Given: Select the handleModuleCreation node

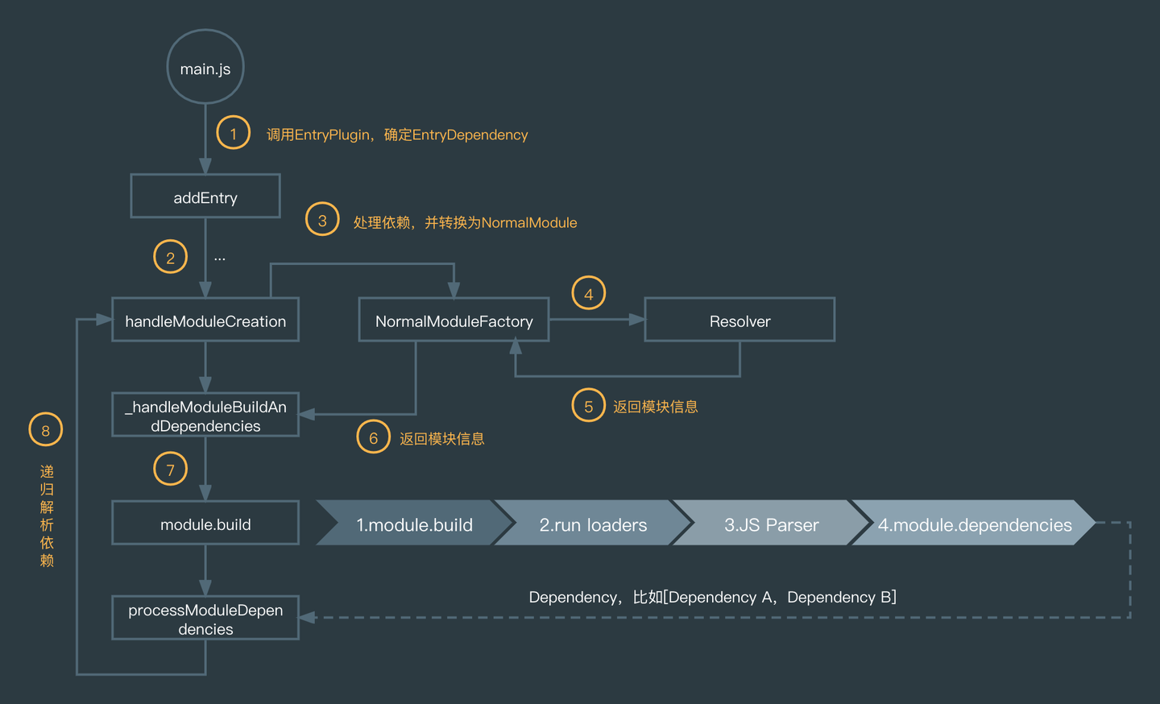Looking at the screenshot, I should click(205, 320).
